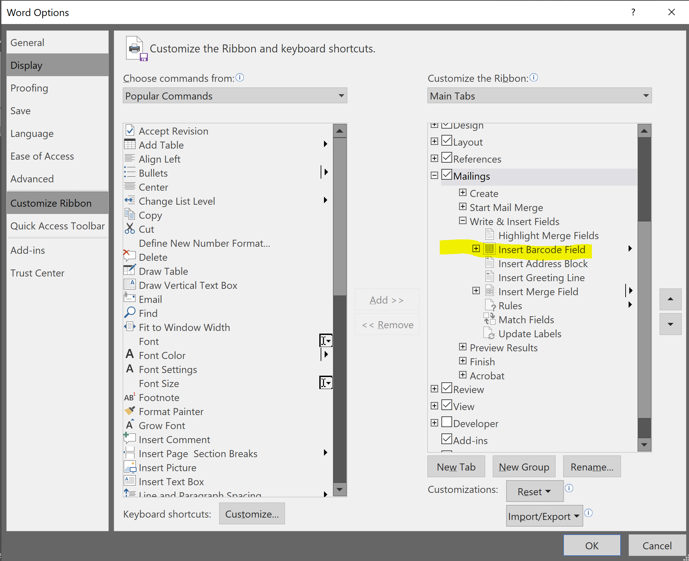Select the Insert Barcode Field icon
The width and height of the screenshot is (689, 561).
tap(489, 249)
